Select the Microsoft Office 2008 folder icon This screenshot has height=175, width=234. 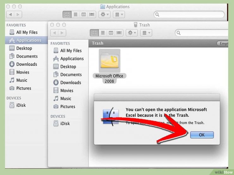pos(110,61)
